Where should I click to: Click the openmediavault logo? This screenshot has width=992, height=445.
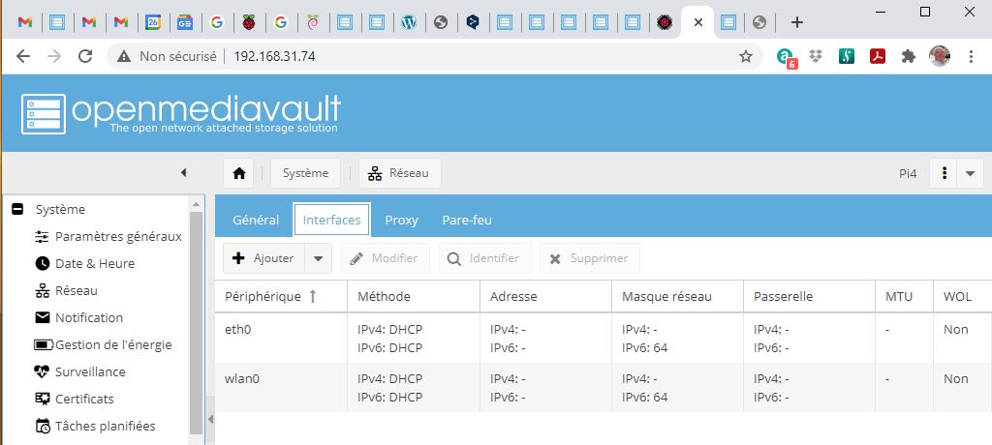pyautogui.click(x=181, y=114)
